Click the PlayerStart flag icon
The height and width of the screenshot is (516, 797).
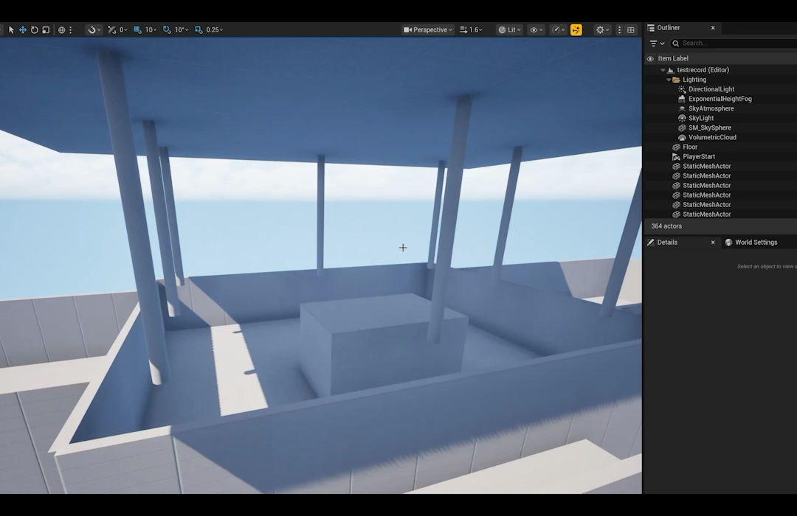click(x=676, y=156)
